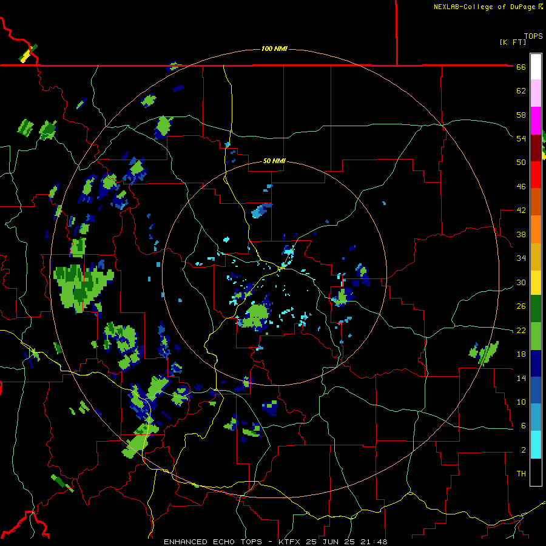Click the "26" legend value

click(521, 306)
